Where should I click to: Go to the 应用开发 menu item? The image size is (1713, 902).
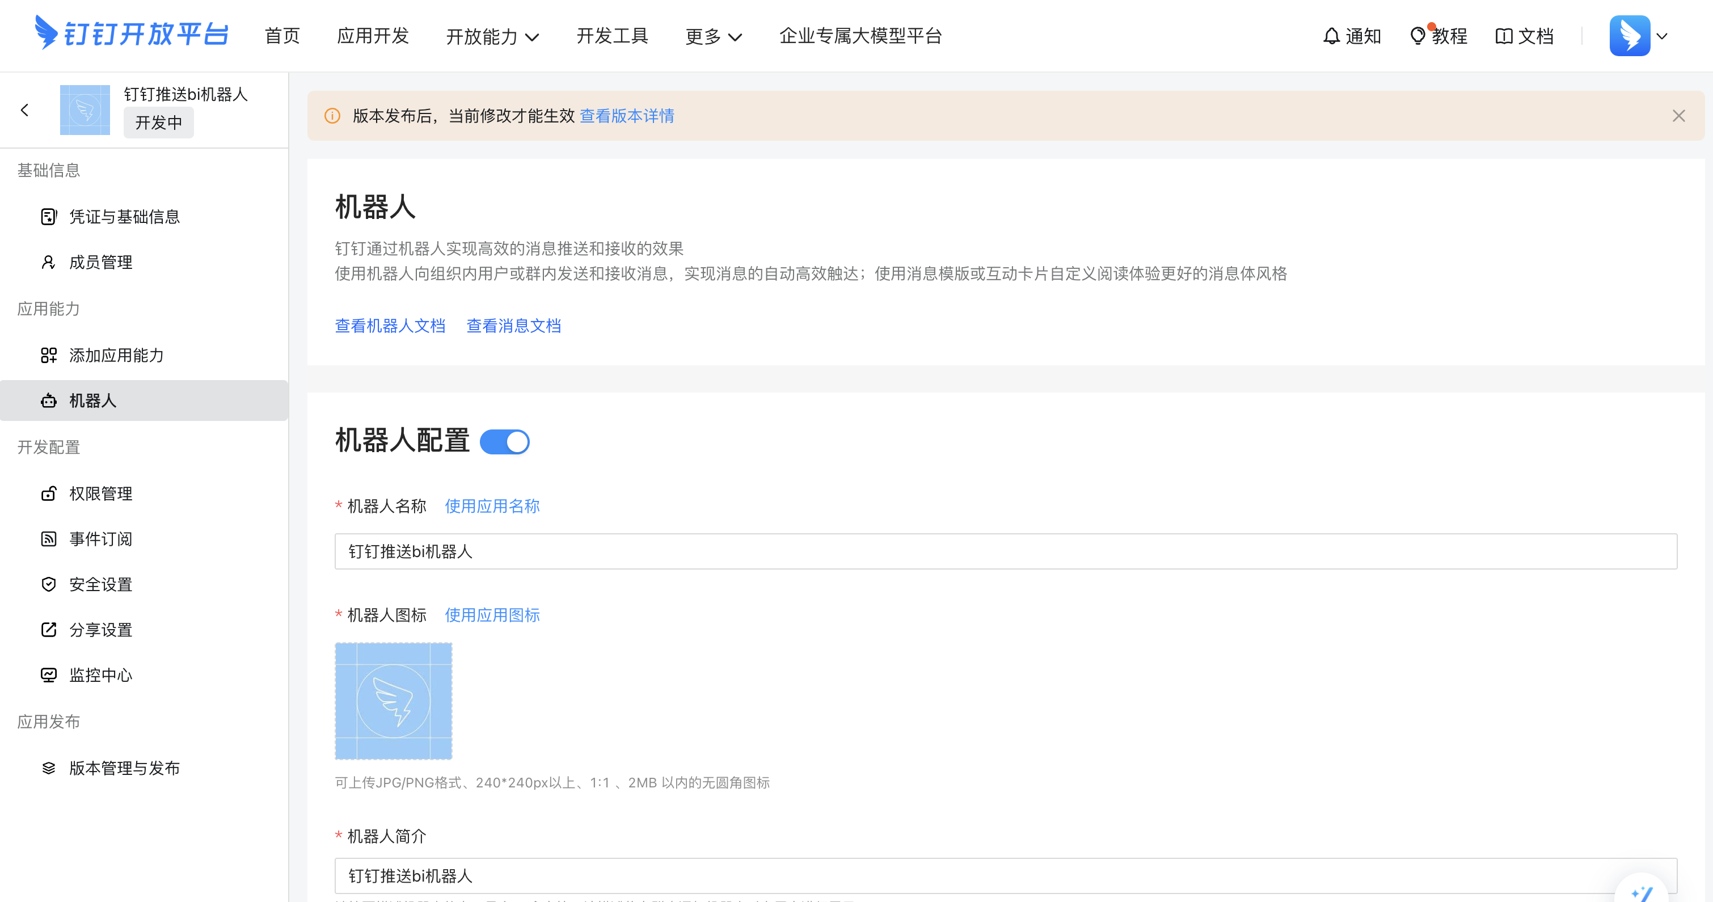coord(373,36)
